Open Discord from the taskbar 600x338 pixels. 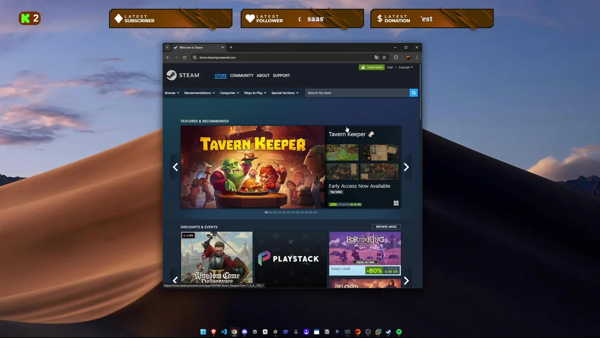[244, 332]
